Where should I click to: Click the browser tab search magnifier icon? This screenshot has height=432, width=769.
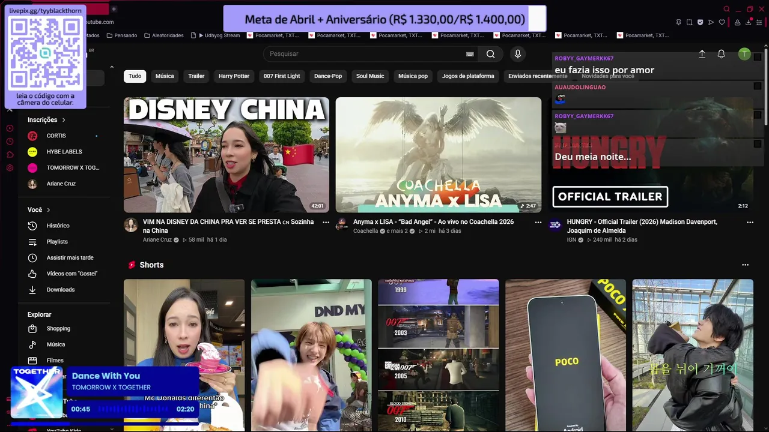[726, 9]
